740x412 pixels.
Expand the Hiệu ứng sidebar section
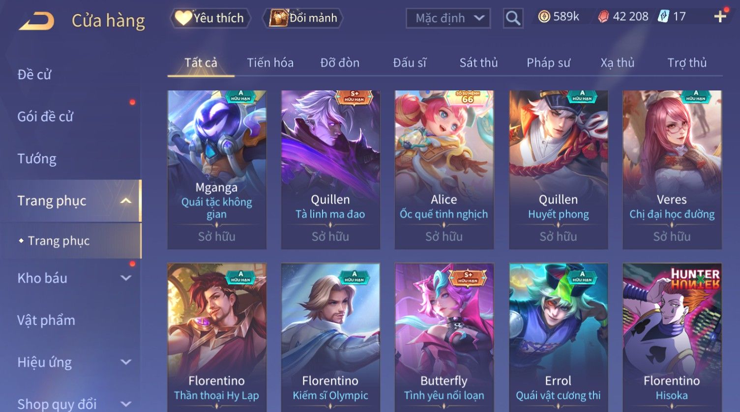click(x=126, y=362)
